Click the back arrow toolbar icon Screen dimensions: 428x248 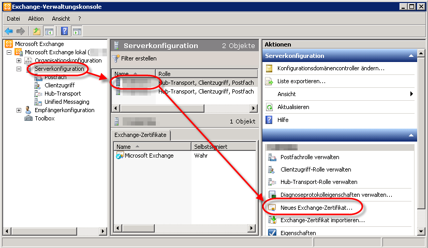[x=9, y=31]
